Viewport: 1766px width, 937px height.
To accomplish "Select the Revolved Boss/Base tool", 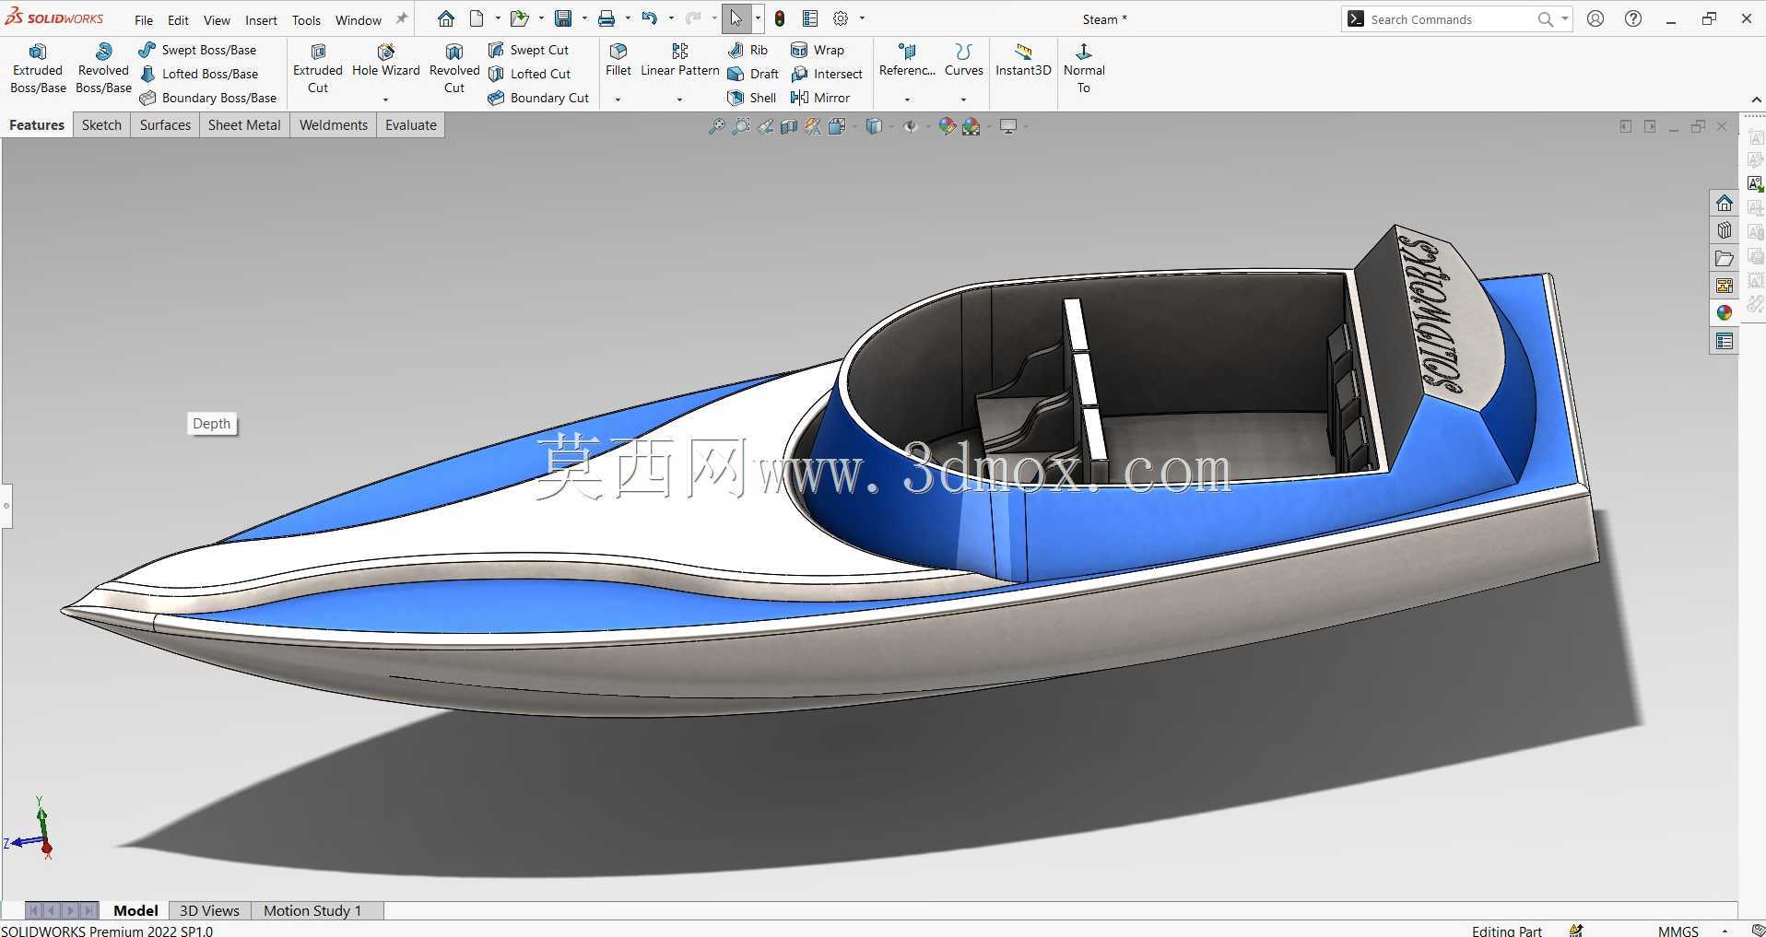I will pos(103,69).
